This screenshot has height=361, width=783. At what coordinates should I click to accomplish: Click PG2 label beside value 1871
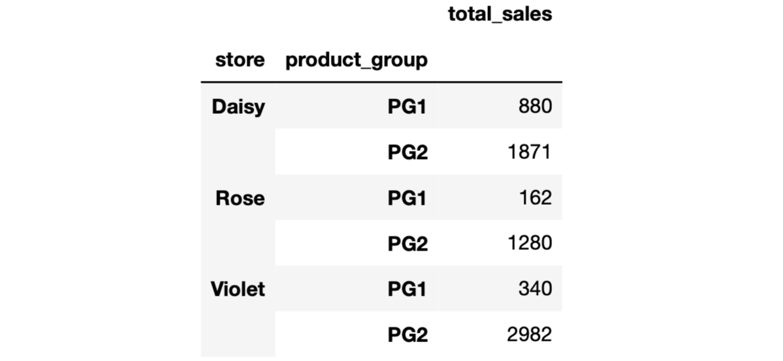pyautogui.click(x=407, y=152)
